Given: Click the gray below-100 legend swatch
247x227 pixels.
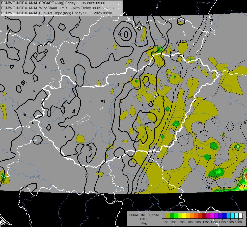Looking at the screenshot, I should (x=164, y=216).
